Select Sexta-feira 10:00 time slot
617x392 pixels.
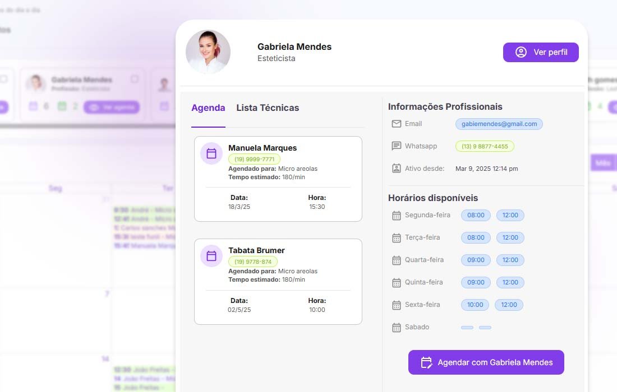pos(475,305)
